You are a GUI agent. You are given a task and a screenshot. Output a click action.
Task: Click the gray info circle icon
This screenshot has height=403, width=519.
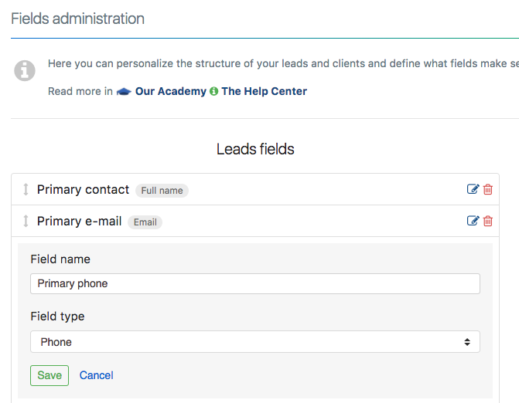(25, 71)
